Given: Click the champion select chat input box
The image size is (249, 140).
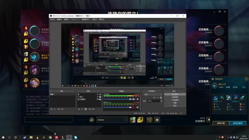Looking at the screenshot, I should pyautogui.click(x=49, y=120).
